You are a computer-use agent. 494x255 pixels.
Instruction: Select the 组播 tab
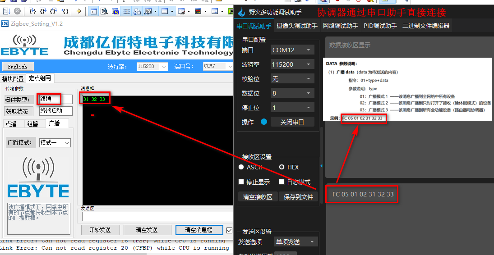(33, 124)
